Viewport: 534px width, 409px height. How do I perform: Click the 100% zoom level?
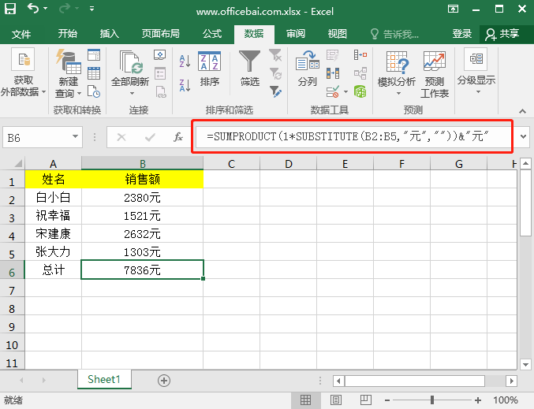(x=506, y=400)
